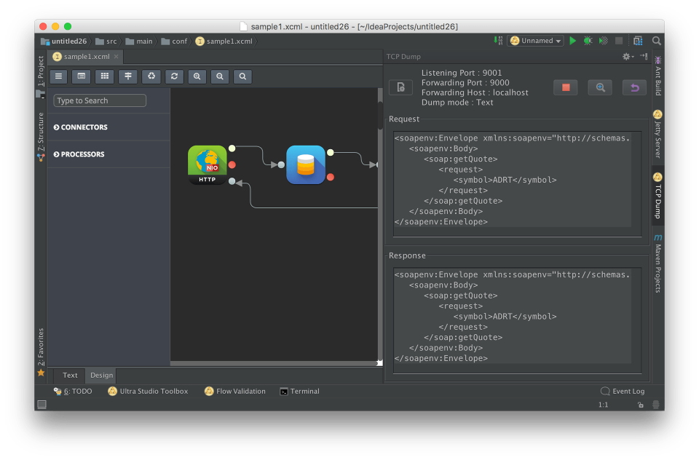
Task: Toggle tool window buttons in status bar corner
Action: click(42, 405)
